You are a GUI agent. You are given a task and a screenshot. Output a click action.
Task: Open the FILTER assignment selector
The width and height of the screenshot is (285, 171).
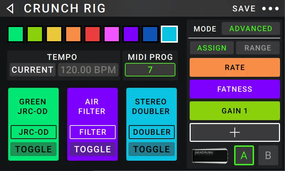click(x=93, y=132)
